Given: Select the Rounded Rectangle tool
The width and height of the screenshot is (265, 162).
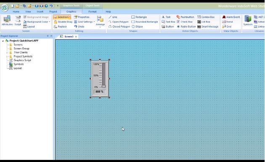Looking at the screenshot, I should click(145, 22).
